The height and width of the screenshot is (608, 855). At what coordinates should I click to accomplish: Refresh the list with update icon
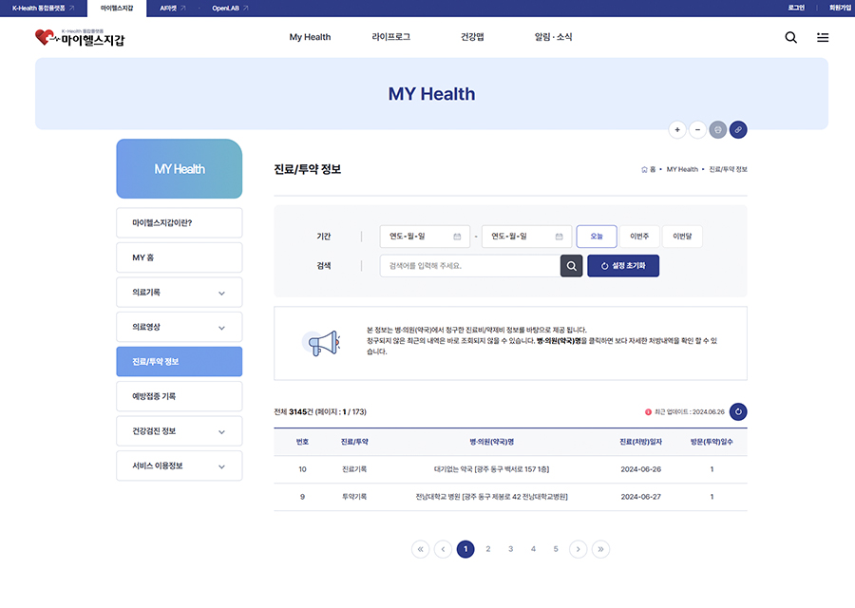pyautogui.click(x=738, y=411)
